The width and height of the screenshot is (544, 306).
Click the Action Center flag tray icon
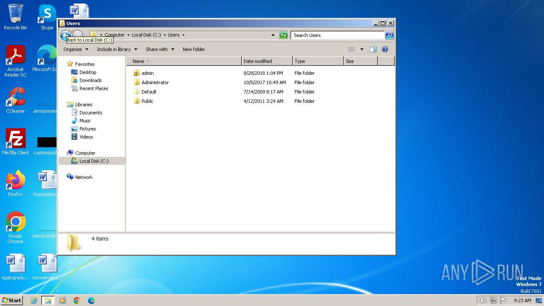point(504,300)
